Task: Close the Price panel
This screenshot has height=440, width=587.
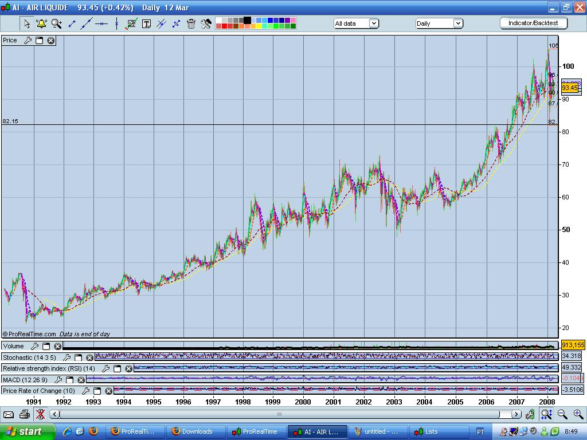Action: pyautogui.click(x=51, y=41)
